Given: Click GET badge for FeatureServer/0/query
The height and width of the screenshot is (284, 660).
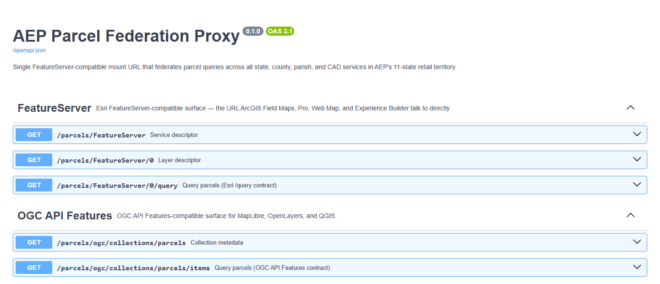Looking at the screenshot, I should coord(34,185).
